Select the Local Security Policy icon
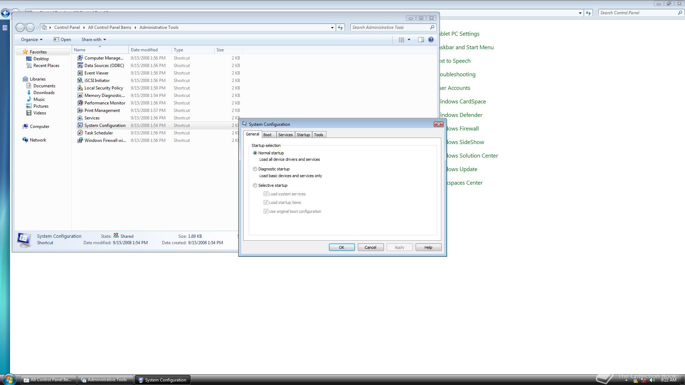Screen dimensions: 685x385 80,88
